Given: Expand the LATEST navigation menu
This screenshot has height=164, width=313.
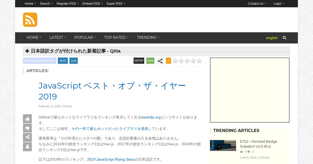Looking at the screenshot, I should point(58,37).
